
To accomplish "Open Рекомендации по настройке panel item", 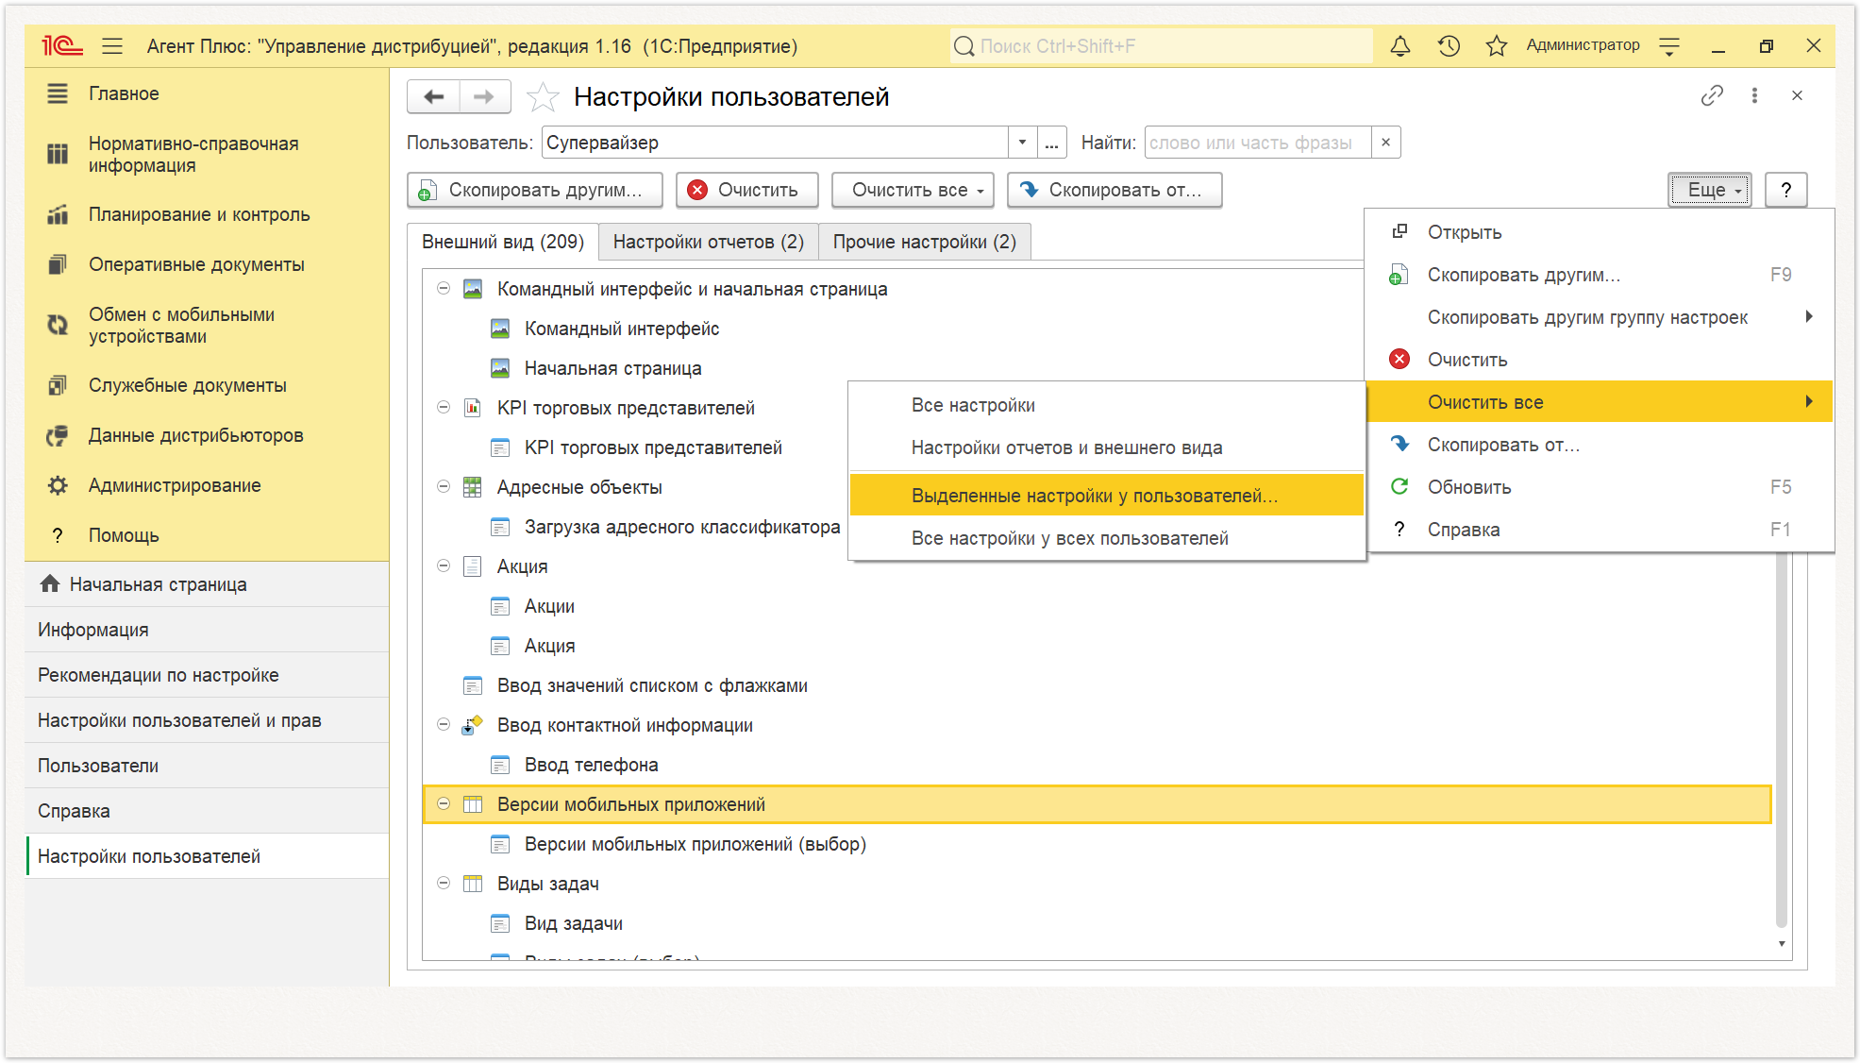I will pyautogui.click(x=208, y=675).
